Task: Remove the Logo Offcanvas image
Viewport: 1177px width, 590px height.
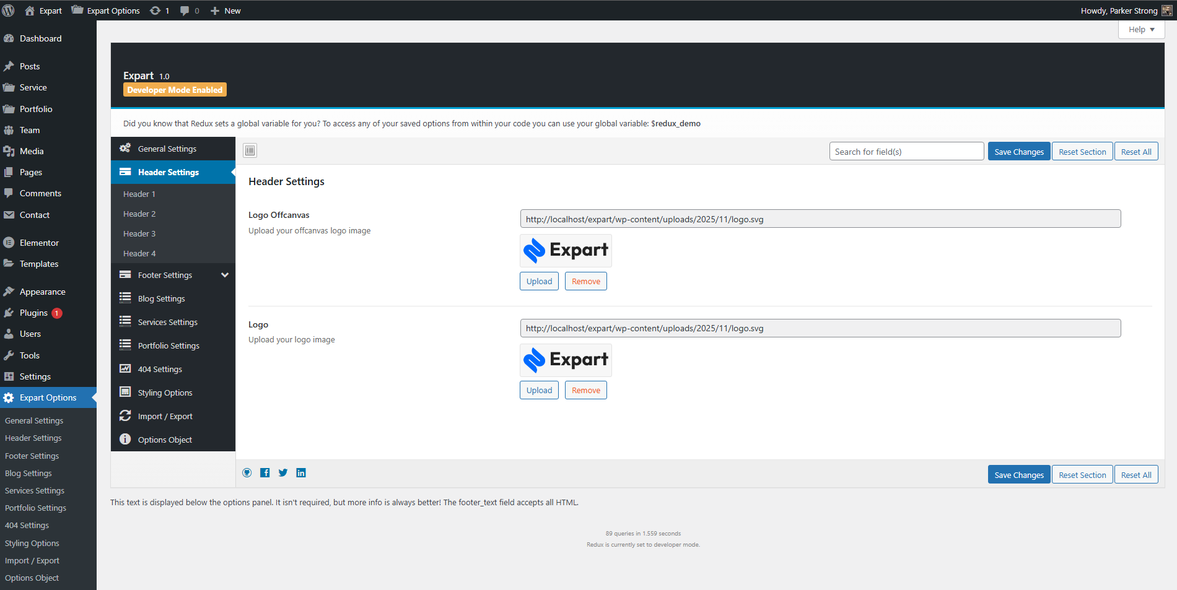Action: pos(585,281)
